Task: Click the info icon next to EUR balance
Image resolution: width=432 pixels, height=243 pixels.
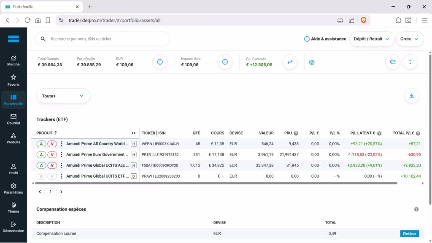Action: [160, 62]
